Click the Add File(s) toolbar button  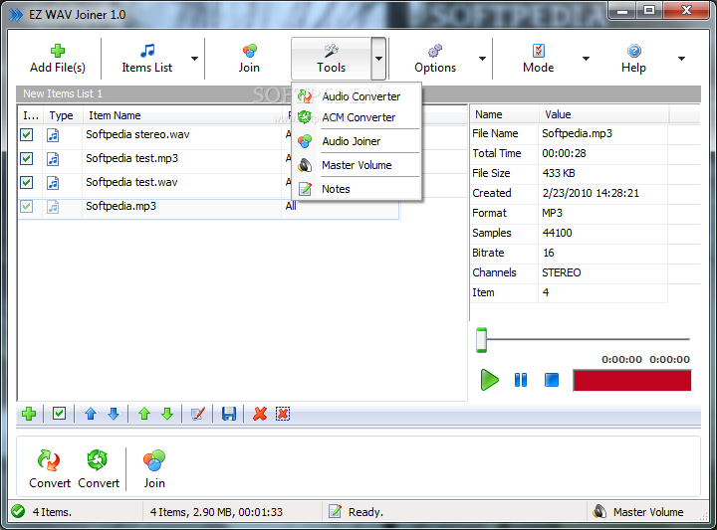(x=58, y=59)
